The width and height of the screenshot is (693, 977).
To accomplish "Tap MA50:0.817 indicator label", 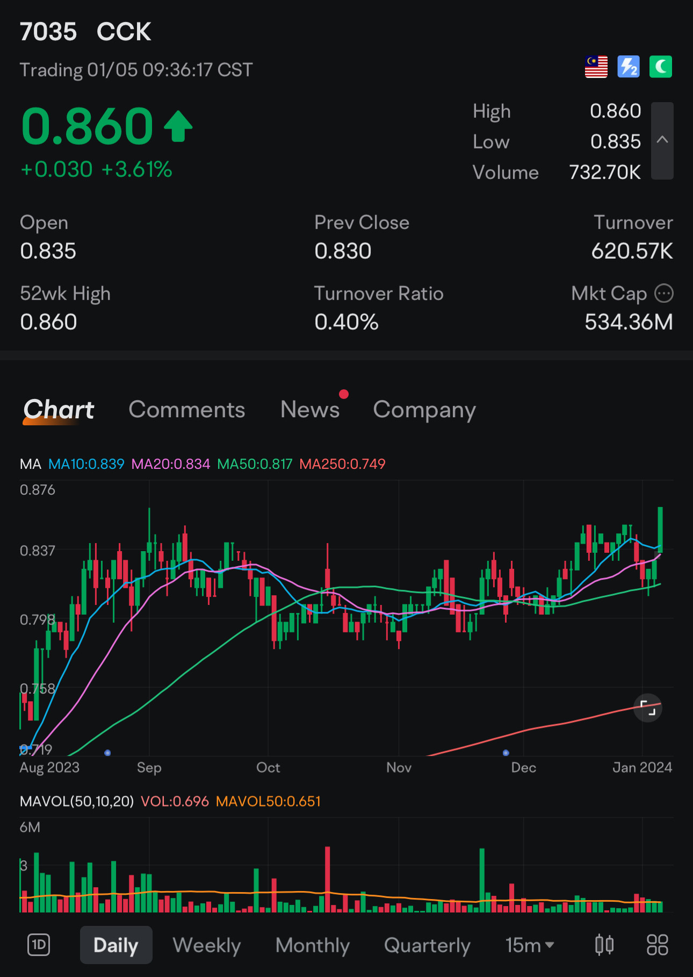I will pyautogui.click(x=255, y=464).
